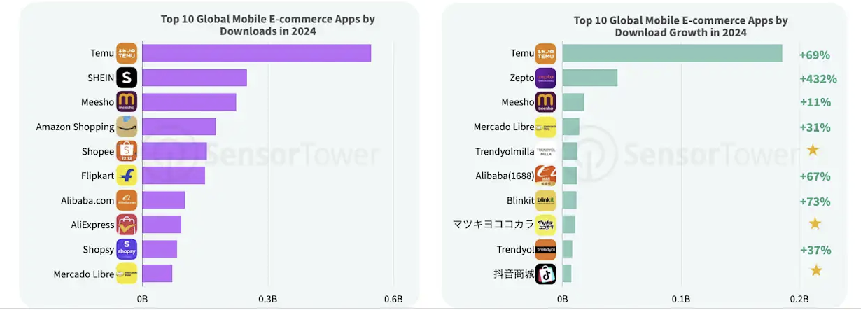Image resolution: width=861 pixels, height=310 pixels.
Task: Click the Shopee app icon
Action: (x=127, y=151)
